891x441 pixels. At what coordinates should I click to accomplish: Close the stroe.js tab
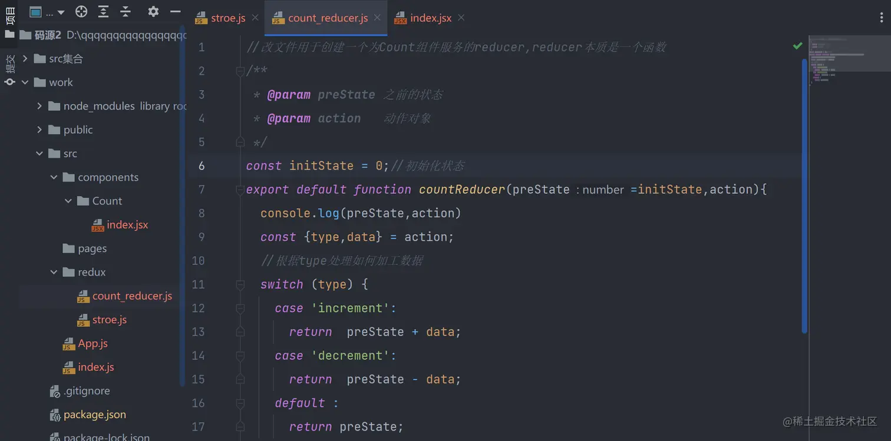pos(255,18)
